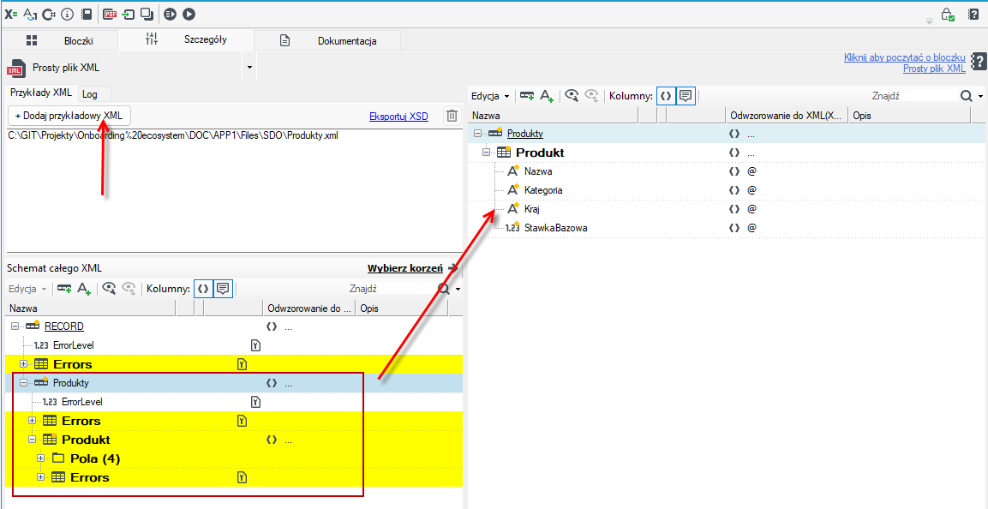Add a record using the Produkty panel toolbar icon
This screenshot has height=509, width=988.
pyautogui.click(x=527, y=96)
